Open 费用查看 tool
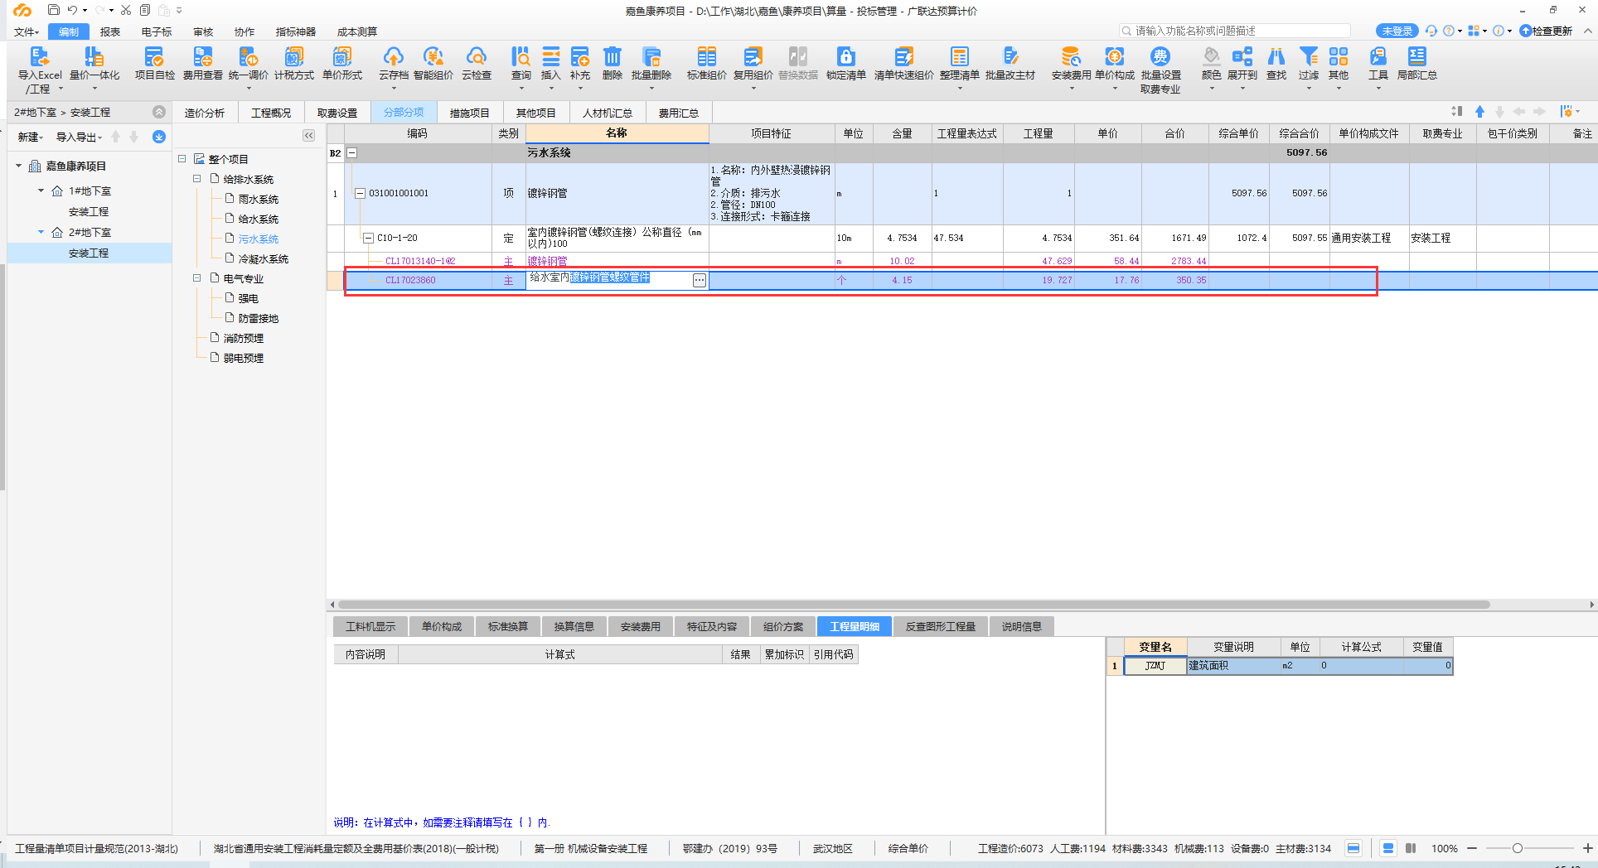 point(202,64)
